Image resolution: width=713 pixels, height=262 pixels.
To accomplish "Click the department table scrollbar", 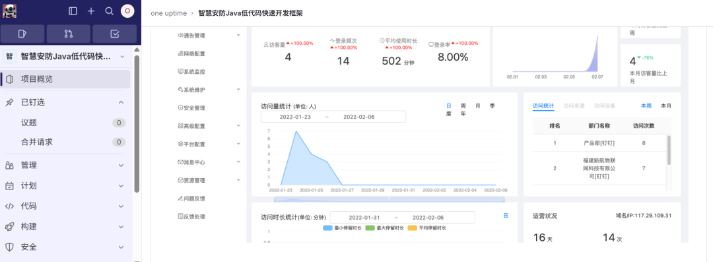I will (669, 150).
